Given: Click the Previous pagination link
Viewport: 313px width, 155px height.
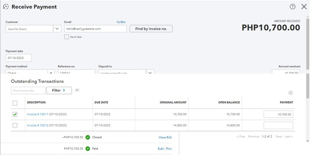Looking at the screenshot, I should 254,137.
